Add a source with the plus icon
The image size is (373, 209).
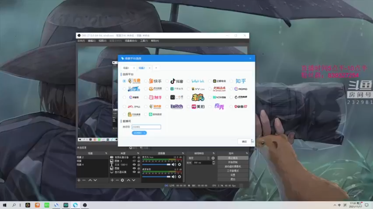point(112,180)
